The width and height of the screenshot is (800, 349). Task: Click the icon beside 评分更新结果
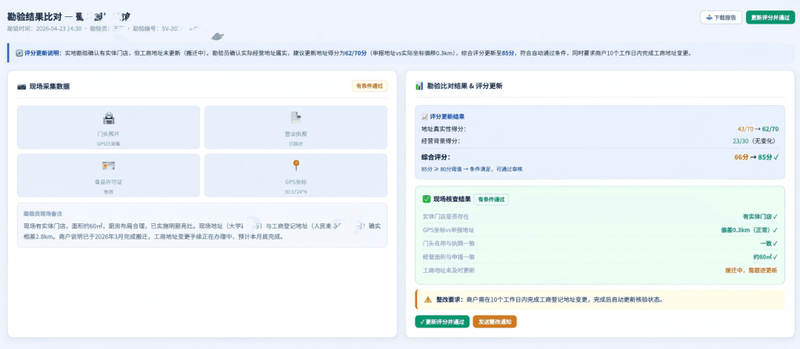coord(424,117)
